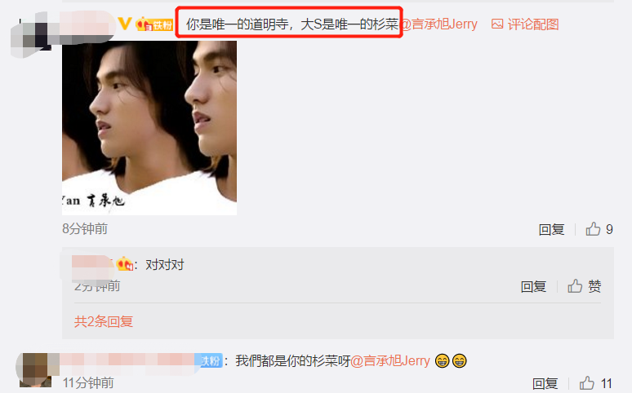
Task: Reply to the first comment via 回复
Action: coord(551,229)
